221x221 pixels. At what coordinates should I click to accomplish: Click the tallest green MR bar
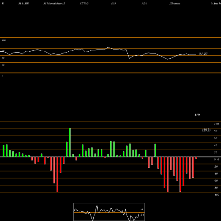click(70, 142)
